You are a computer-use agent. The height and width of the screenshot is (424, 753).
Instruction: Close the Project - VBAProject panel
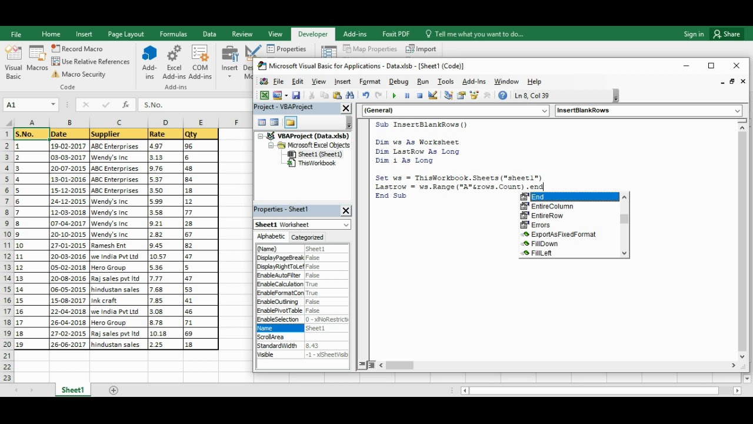click(346, 108)
